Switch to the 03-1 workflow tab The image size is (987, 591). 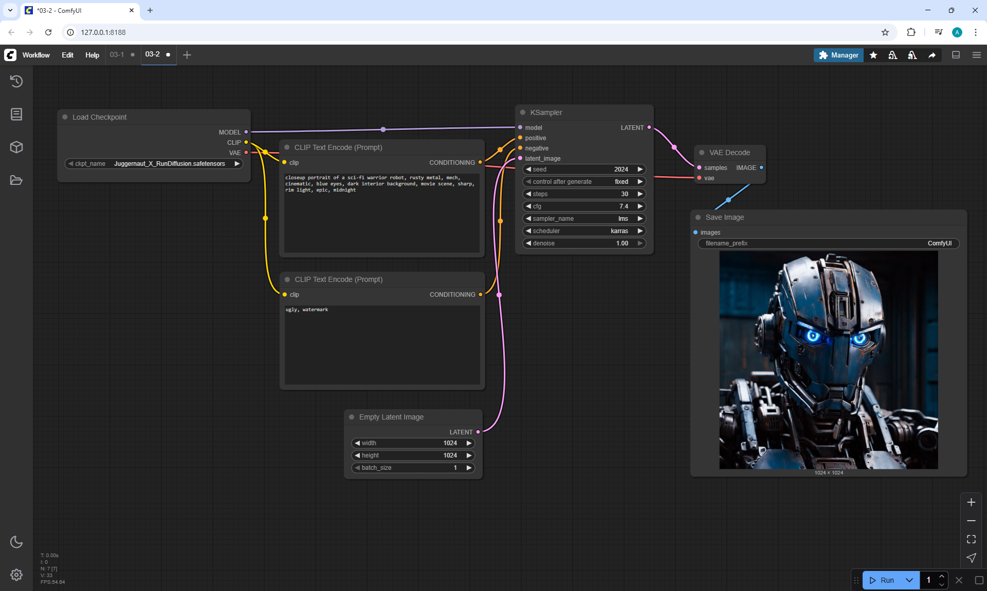point(117,54)
